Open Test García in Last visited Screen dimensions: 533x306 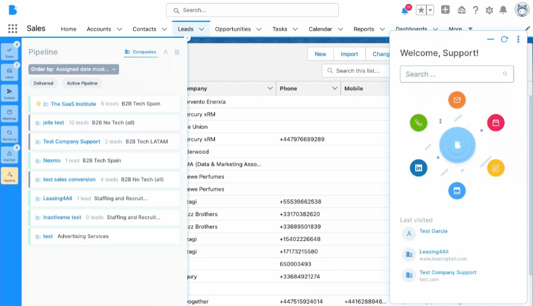pos(433,231)
